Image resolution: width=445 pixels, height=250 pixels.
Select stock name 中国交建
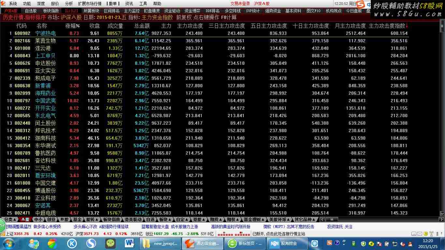(x=46, y=183)
